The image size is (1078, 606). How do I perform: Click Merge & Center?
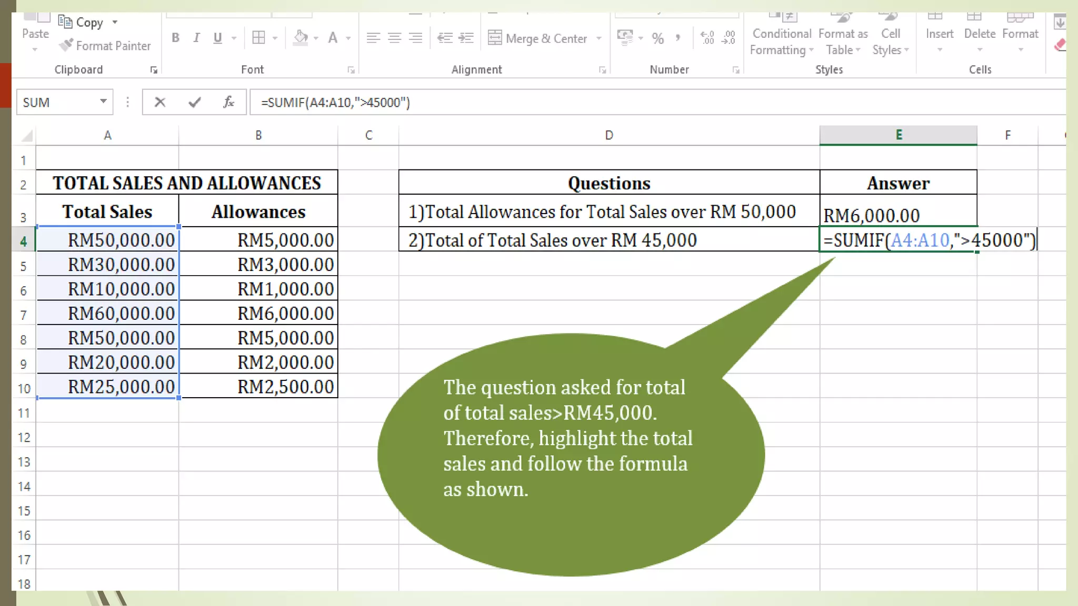pyautogui.click(x=537, y=38)
